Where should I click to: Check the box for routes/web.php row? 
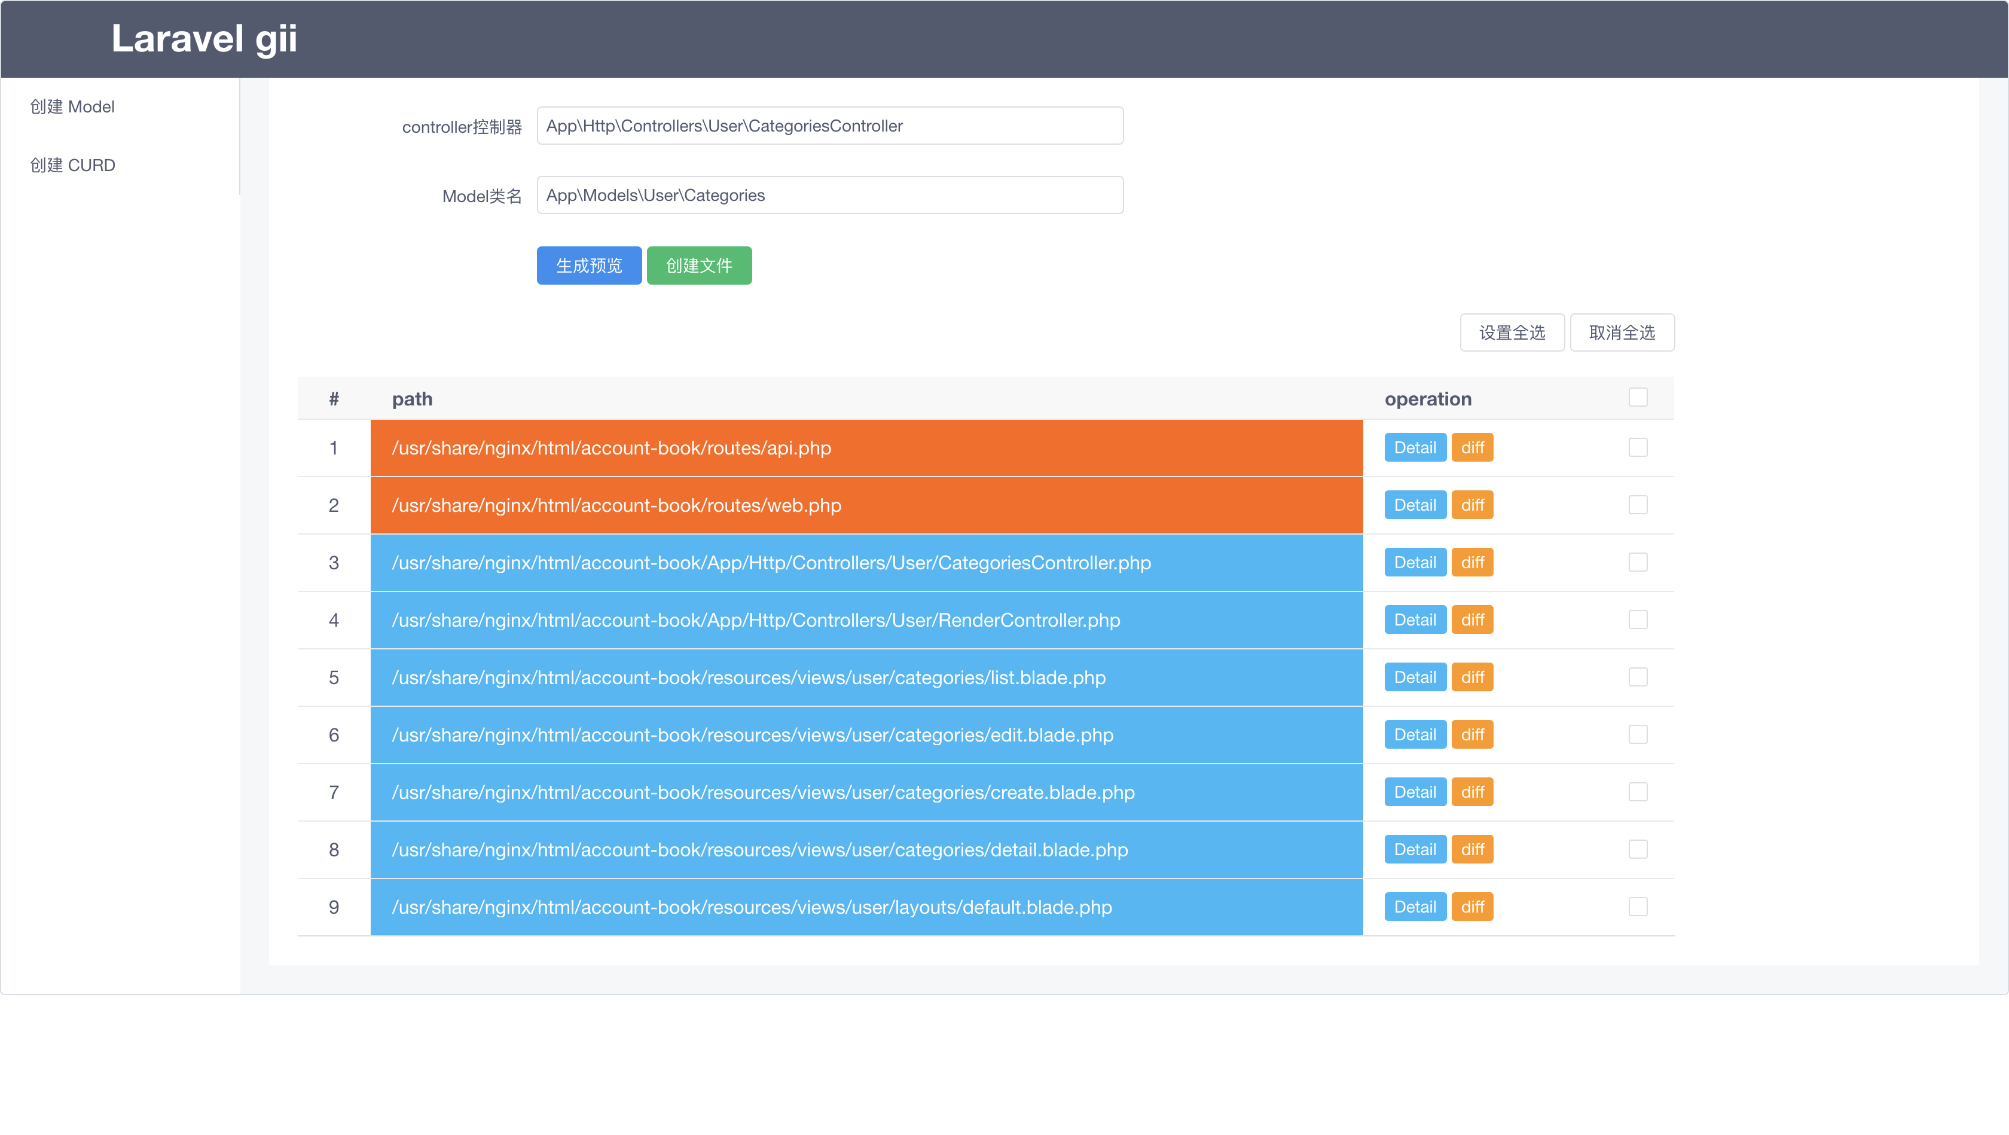[x=1638, y=505]
